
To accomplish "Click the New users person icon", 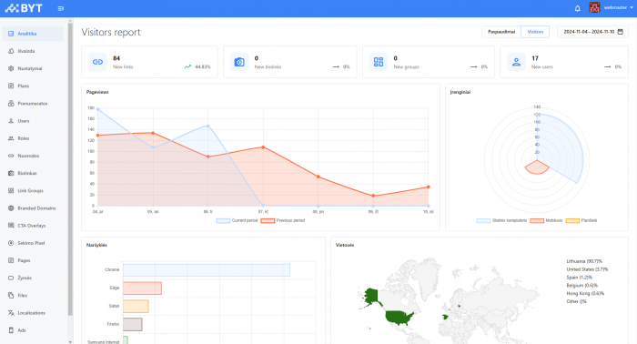I will point(516,62).
